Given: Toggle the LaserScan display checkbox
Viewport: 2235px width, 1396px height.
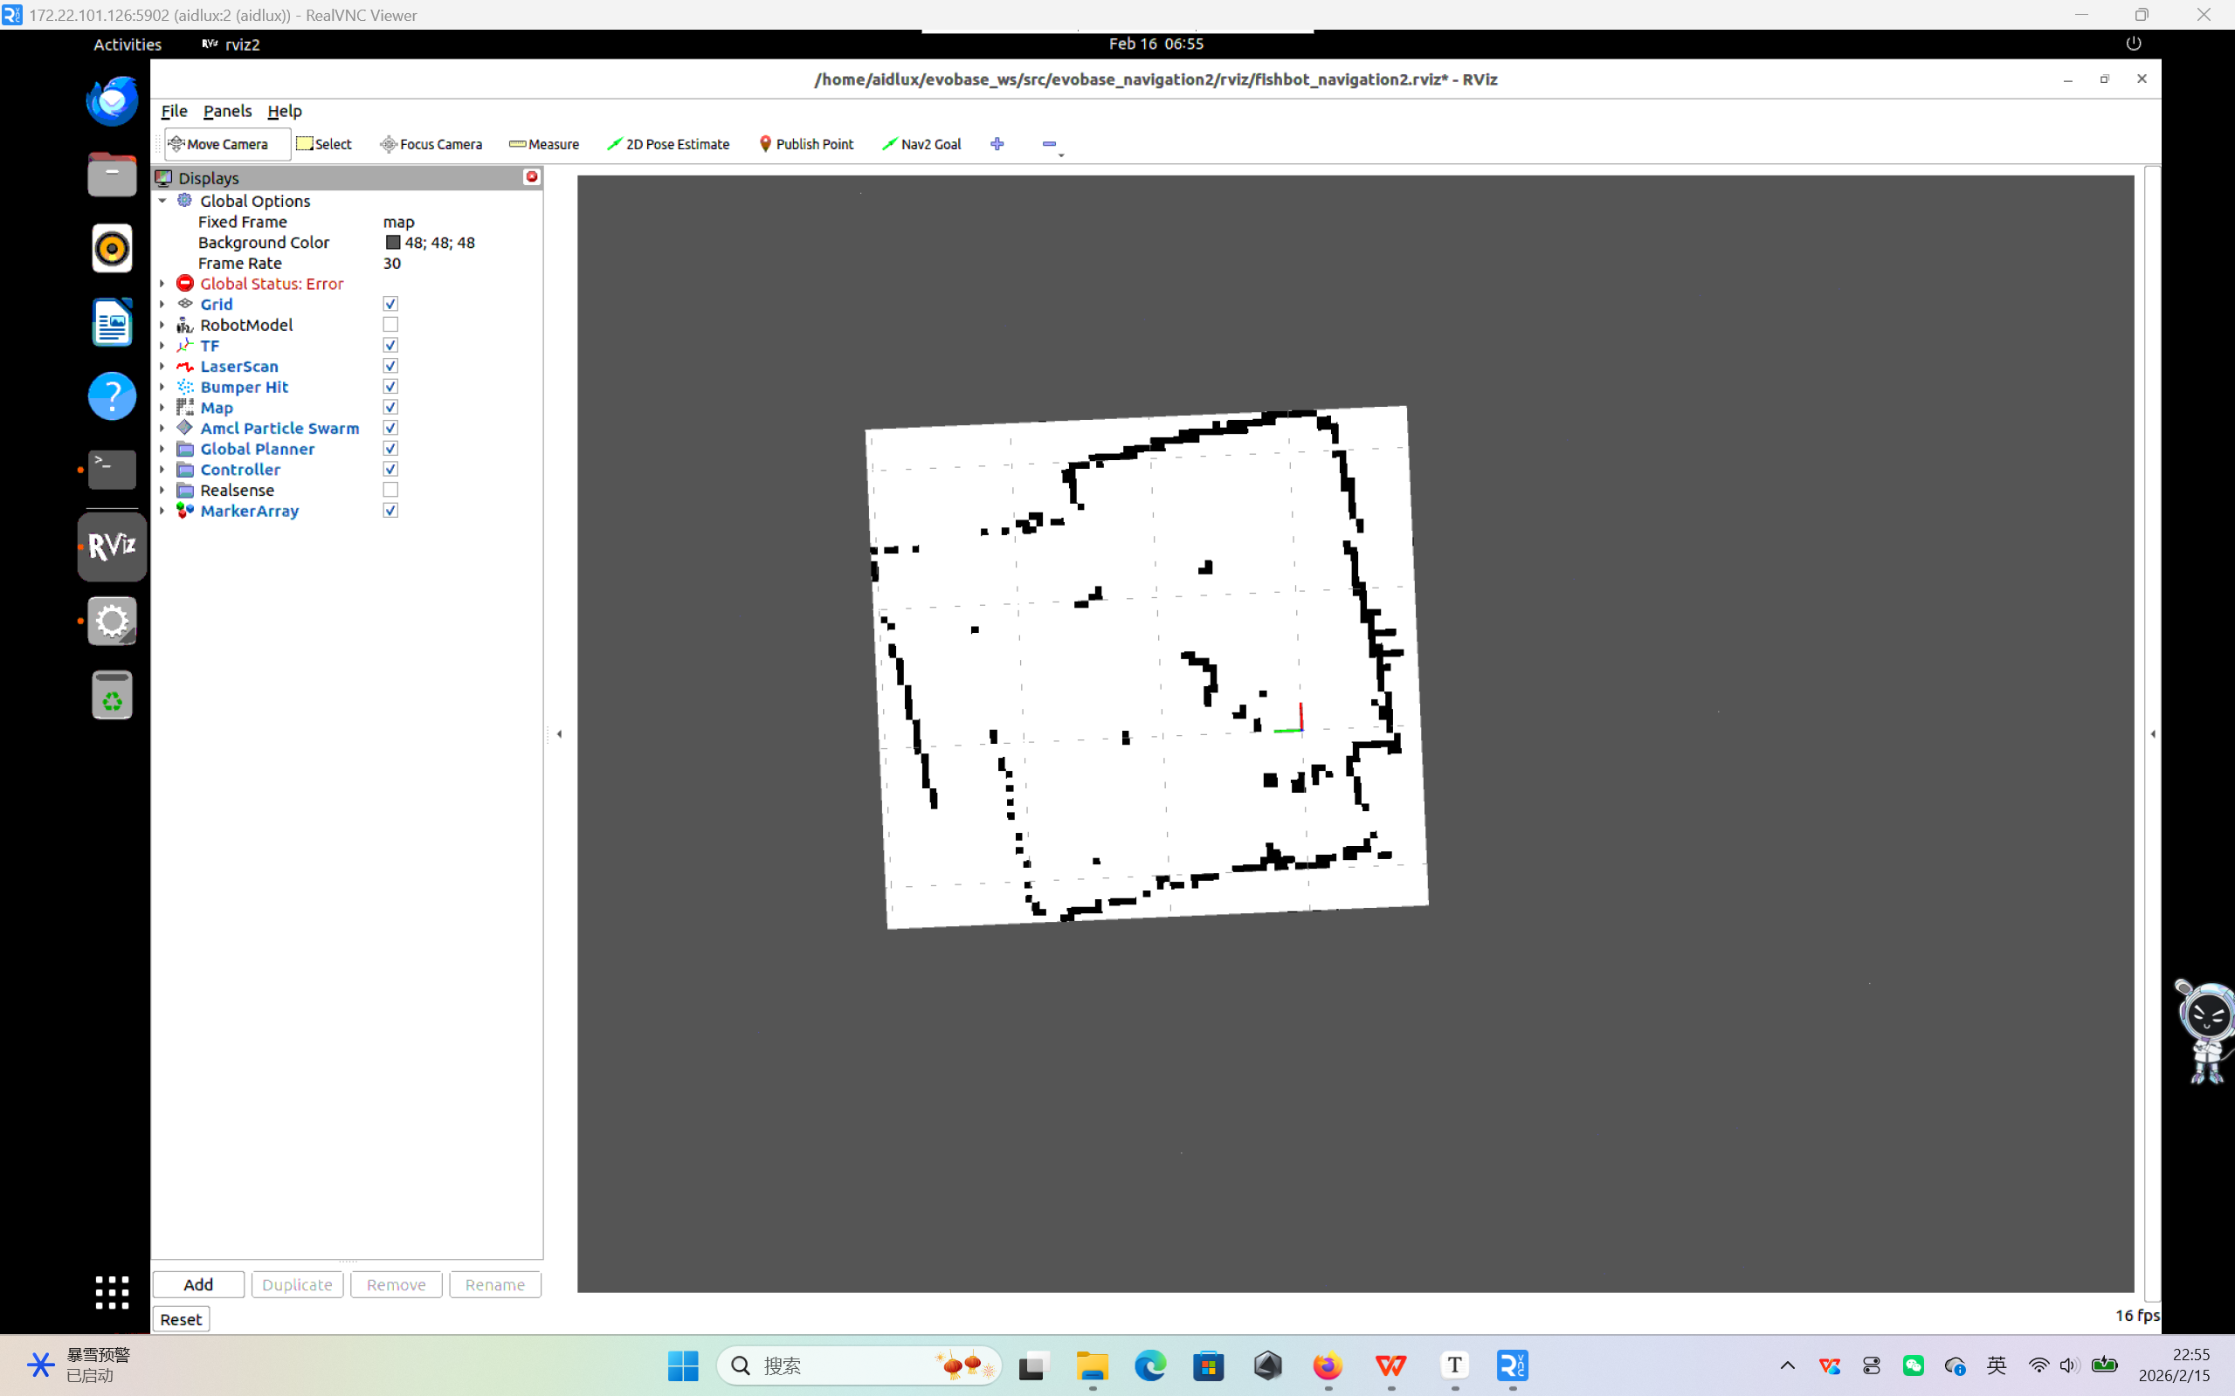Looking at the screenshot, I should (x=390, y=367).
